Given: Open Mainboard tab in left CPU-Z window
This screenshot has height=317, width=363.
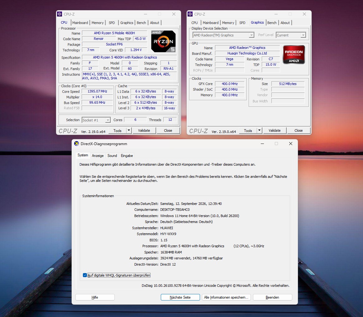Looking at the screenshot, I should pos(80,23).
